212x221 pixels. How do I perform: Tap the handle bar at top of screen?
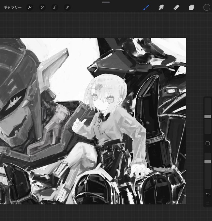(106, 2)
